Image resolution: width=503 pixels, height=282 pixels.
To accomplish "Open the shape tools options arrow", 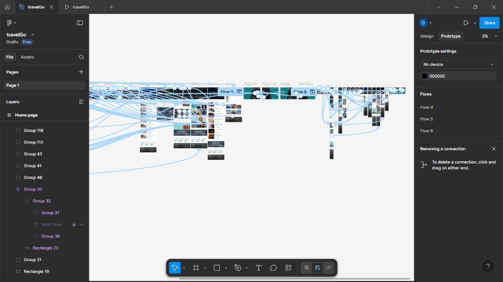I will (x=226, y=268).
